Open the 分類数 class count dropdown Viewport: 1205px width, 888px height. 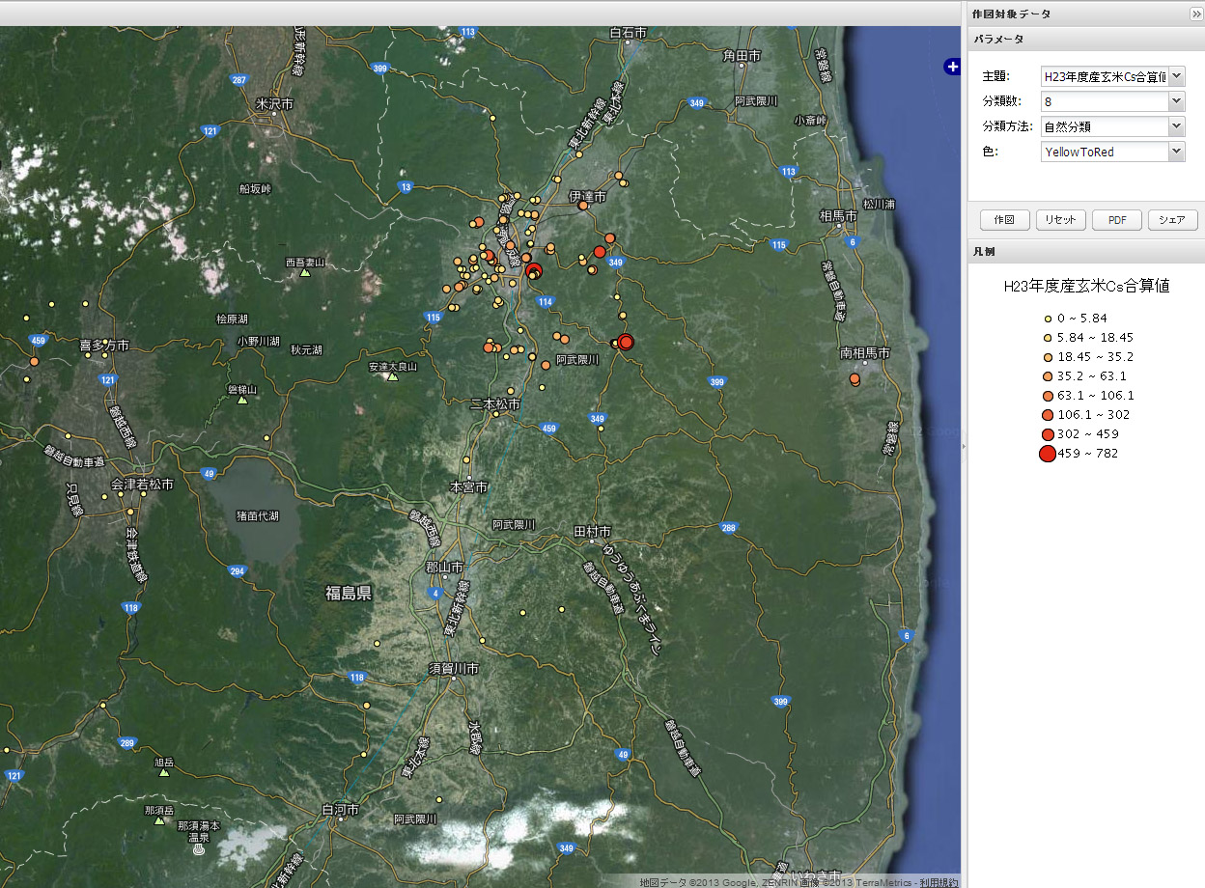pos(1176,101)
